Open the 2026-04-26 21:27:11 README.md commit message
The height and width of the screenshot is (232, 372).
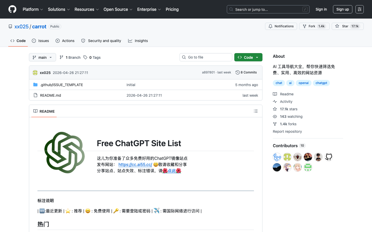(144, 95)
